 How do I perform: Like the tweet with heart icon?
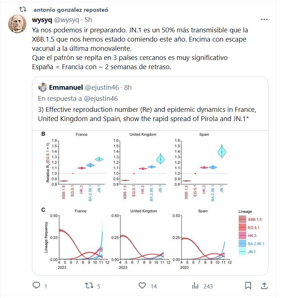tap(142, 286)
